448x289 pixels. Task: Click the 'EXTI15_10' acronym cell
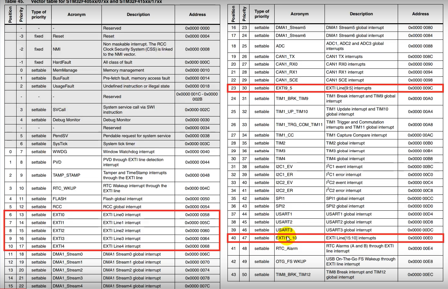(299, 238)
